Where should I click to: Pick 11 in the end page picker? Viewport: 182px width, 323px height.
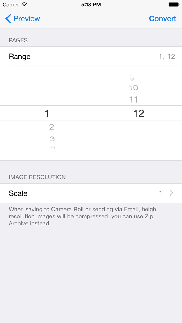[x=133, y=99]
